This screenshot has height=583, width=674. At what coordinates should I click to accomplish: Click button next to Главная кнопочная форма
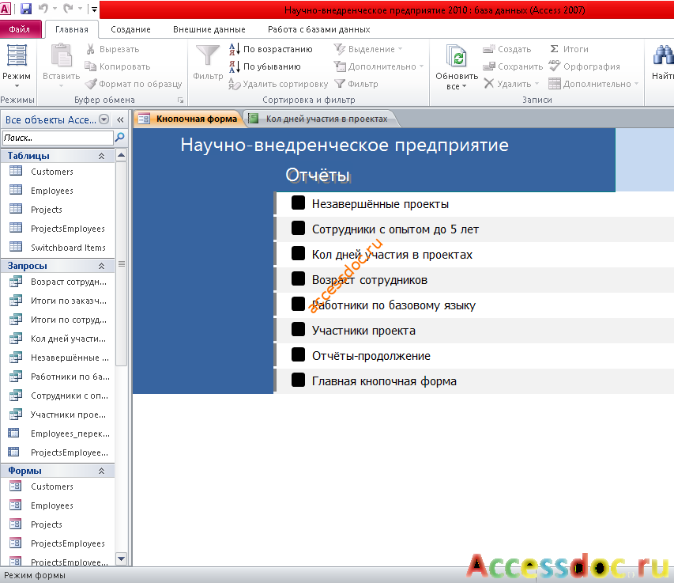click(298, 380)
